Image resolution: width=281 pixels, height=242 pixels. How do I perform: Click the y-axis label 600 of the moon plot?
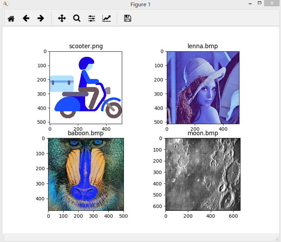point(157,206)
